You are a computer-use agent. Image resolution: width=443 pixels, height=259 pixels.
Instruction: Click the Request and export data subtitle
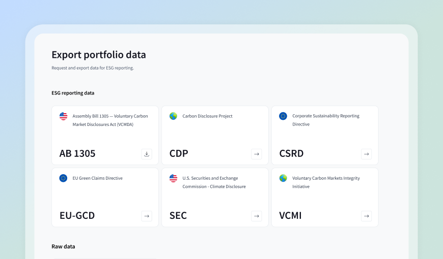93,68
